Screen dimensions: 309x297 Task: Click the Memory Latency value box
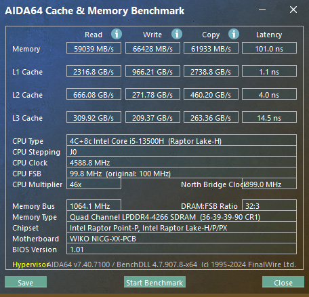(x=269, y=48)
